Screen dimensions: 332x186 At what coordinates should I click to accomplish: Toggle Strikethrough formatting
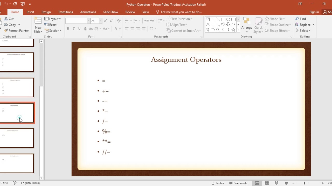point(91,29)
